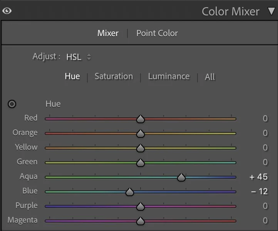
Task: Click the Orange hue slider handle
Action: (x=141, y=134)
